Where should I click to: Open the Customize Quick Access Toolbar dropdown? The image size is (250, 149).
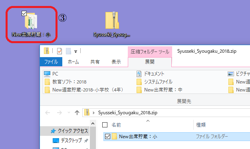[x=75, y=52]
